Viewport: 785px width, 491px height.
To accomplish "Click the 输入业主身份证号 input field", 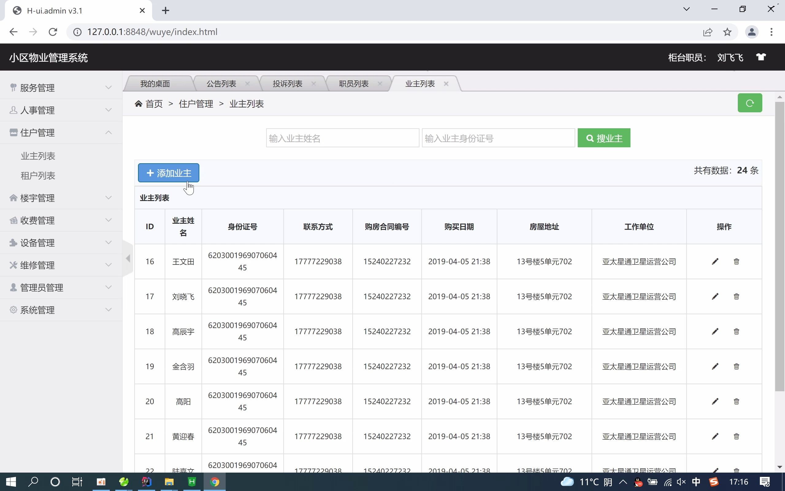I will pos(498,138).
